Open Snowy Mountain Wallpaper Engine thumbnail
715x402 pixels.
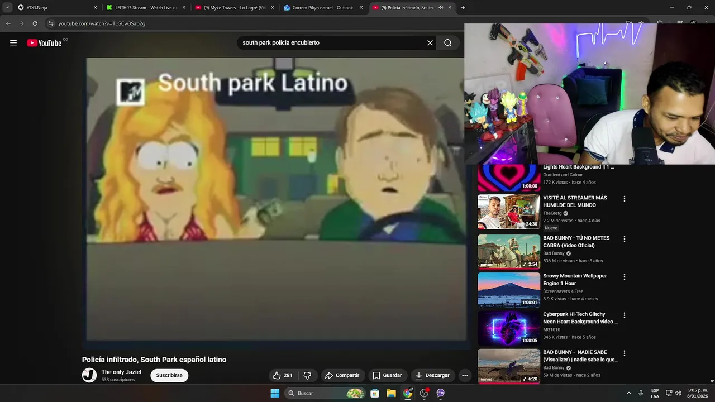pos(509,289)
